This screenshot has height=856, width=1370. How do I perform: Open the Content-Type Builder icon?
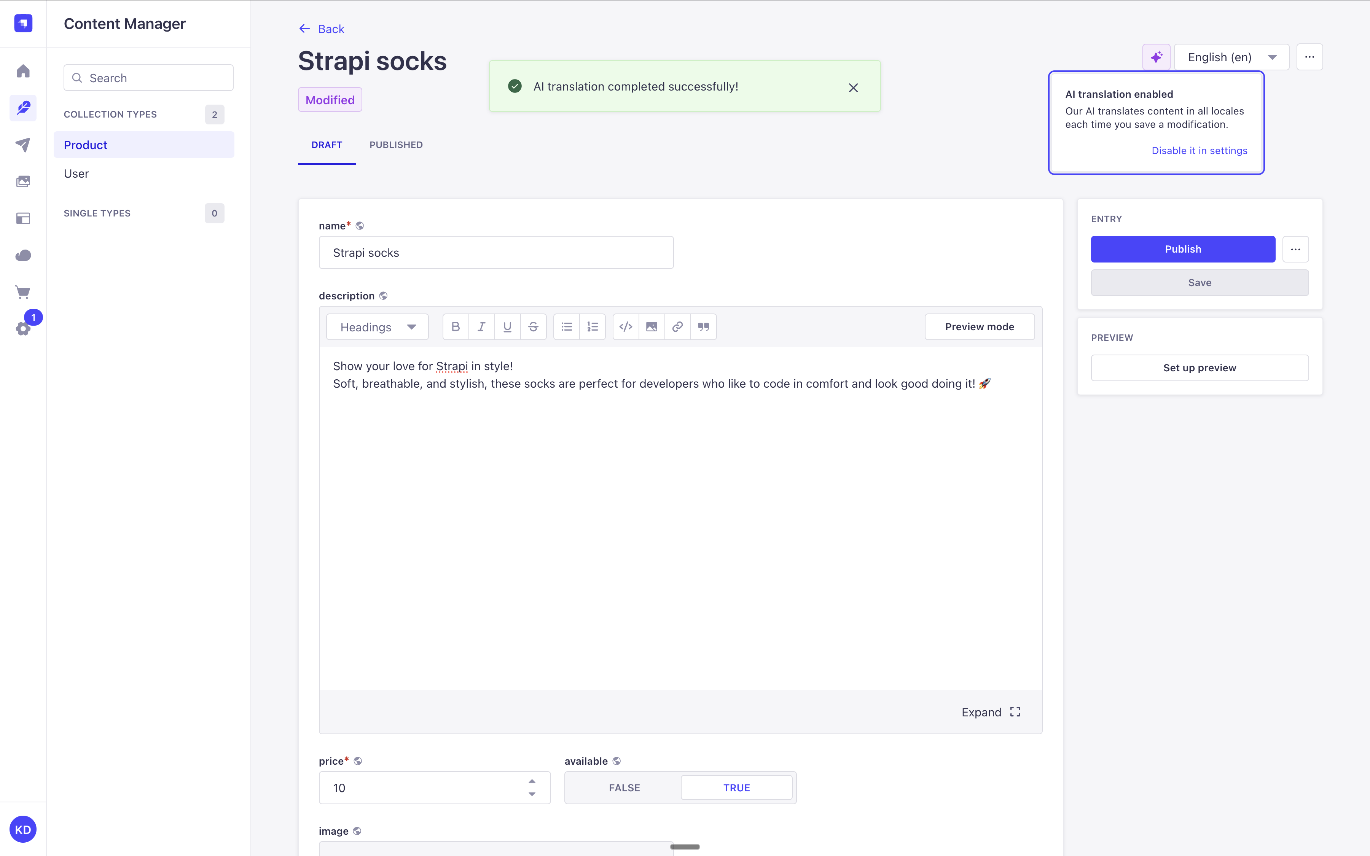point(23,218)
